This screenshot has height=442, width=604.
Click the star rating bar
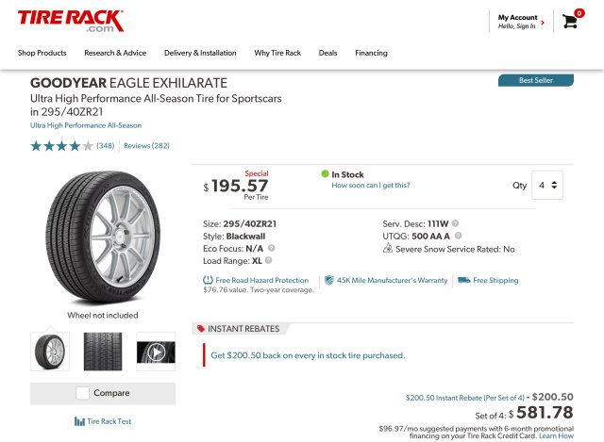pyautogui.click(x=61, y=146)
